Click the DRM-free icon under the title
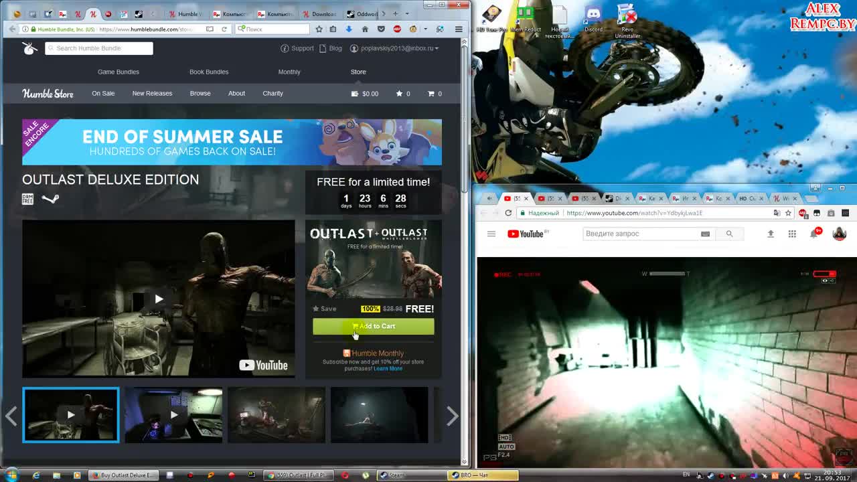Image resolution: width=857 pixels, height=482 pixels. pyautogui.click(x=27, y=199)
